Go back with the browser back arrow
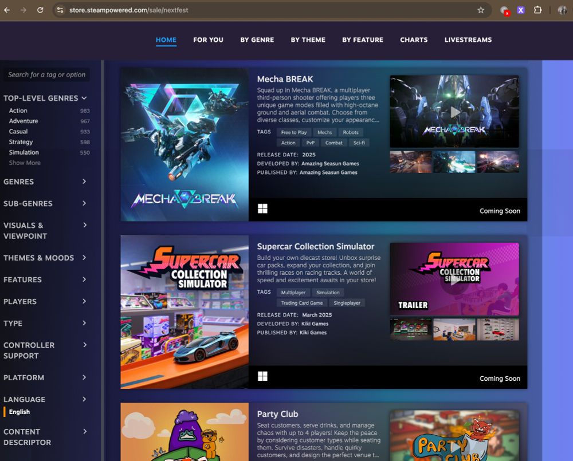This screenshot has height=461, width=573. 6,10
